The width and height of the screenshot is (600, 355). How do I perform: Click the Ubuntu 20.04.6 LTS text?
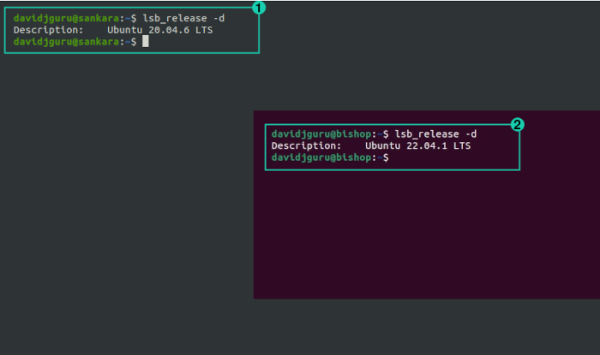pos(160,30)
